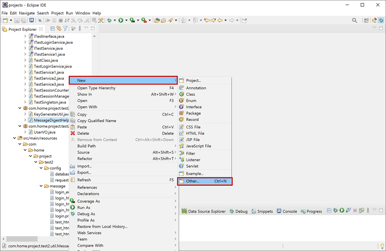The height and width of the screenshot is (251, 386).
Task: Choose Class in the New submenu
Action: (x=205, y=94)
